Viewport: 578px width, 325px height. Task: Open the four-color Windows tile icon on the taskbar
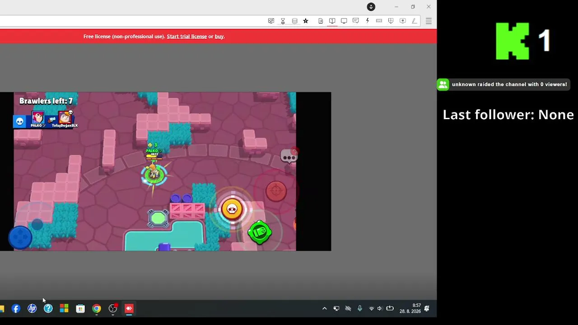point(64,309)
